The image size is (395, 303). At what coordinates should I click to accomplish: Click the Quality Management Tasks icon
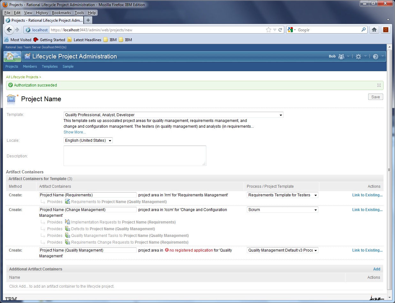coord(67,235)
